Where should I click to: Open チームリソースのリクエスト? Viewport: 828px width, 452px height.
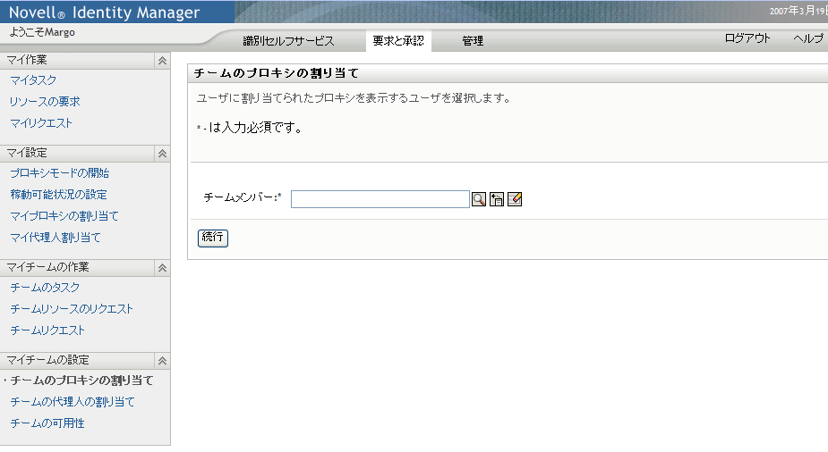[x=72, y=309]
